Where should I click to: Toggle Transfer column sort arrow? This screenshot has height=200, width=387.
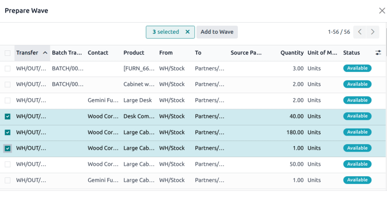click(x=45, y=52)
